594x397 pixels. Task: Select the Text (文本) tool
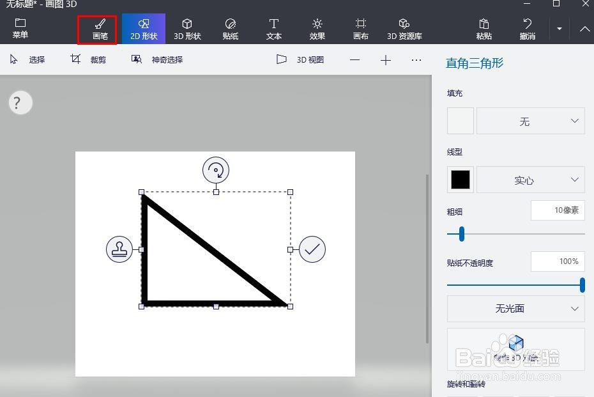[273, 28]
